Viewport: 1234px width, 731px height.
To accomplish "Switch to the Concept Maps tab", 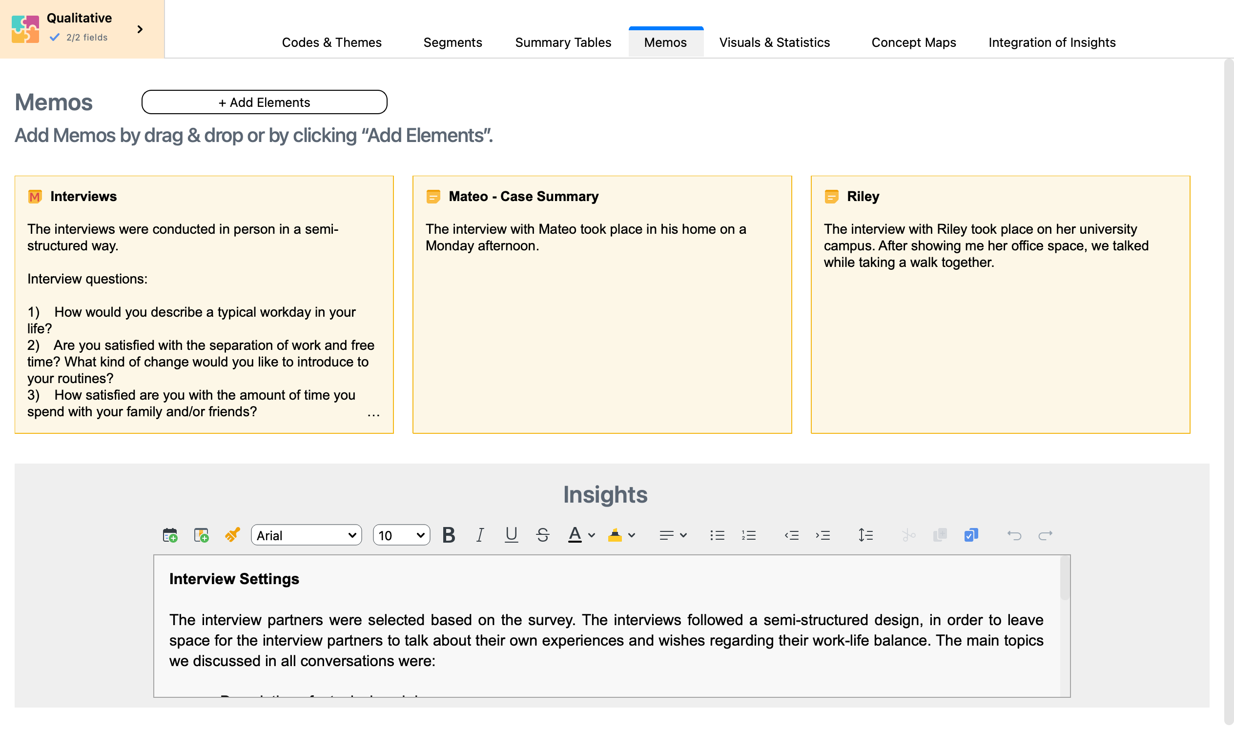I will tap(913, 42).
